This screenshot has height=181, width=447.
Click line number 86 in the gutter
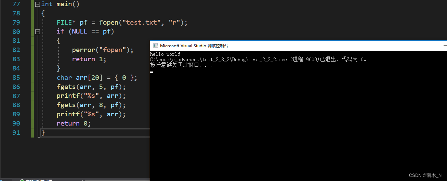16,87
